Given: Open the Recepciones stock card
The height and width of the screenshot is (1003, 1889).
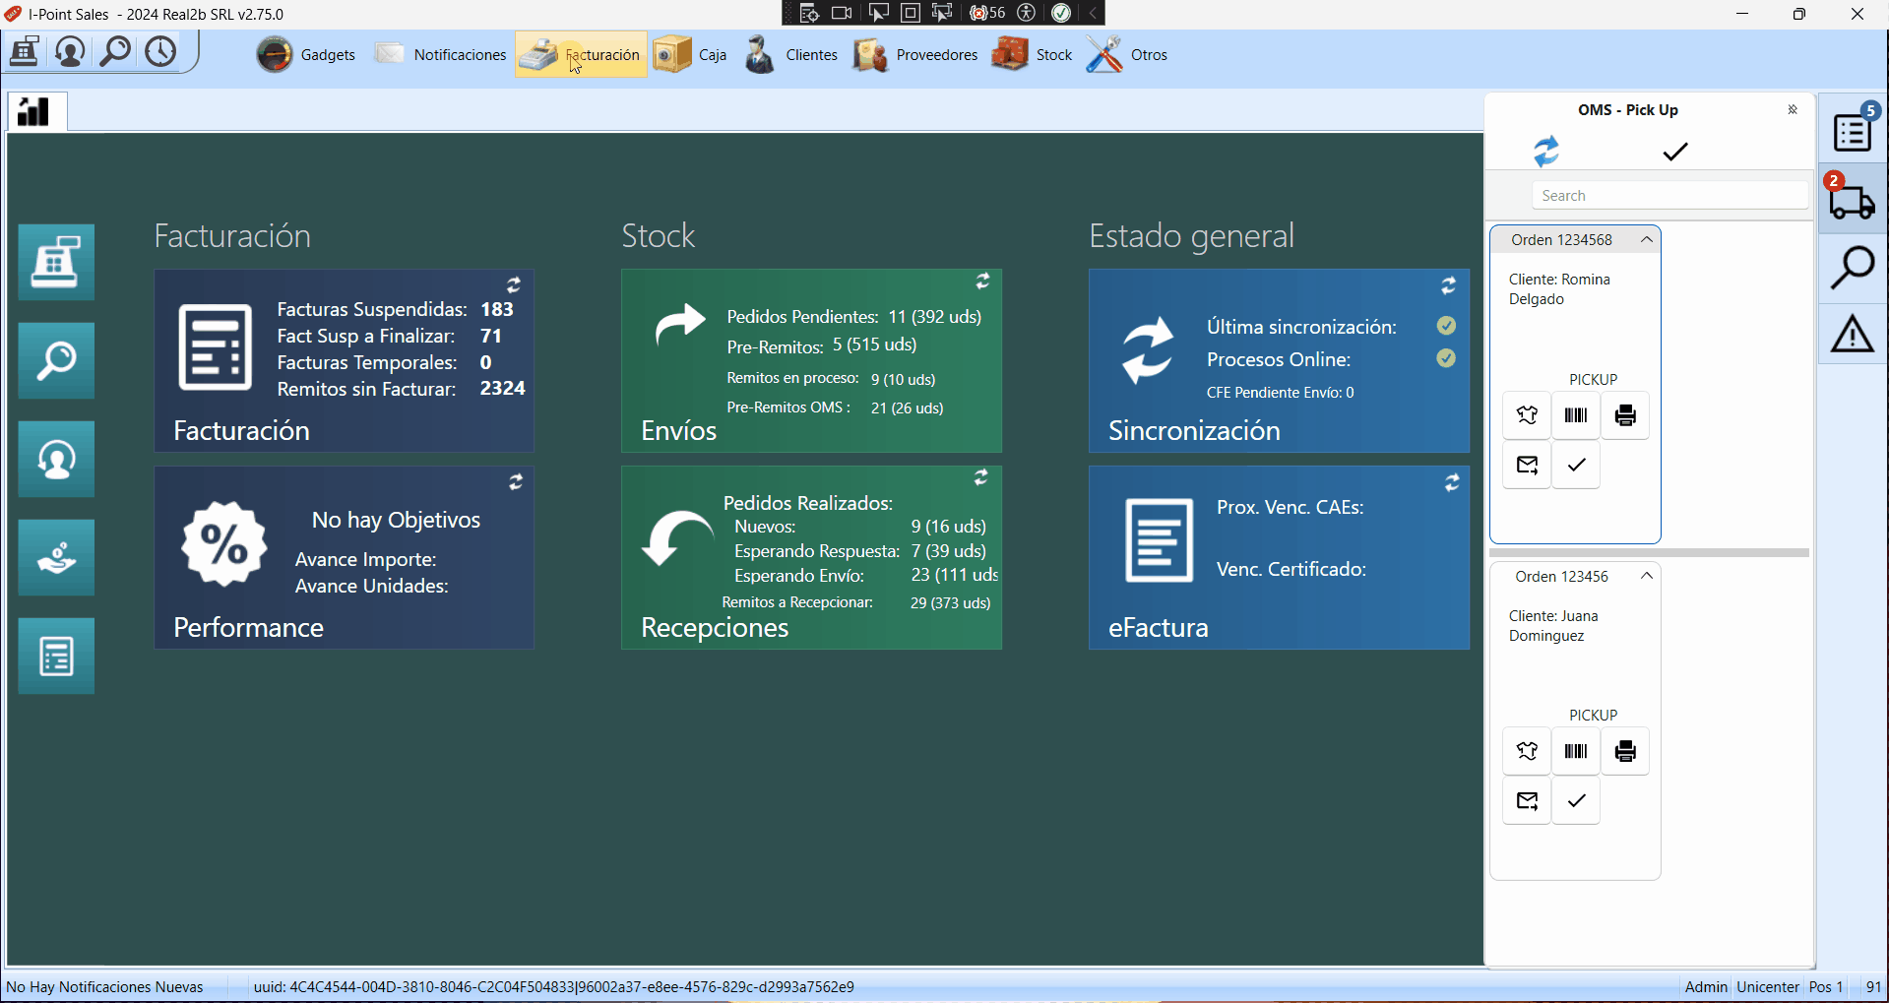Looking at the screenshot, I should [x=811, y=558].
